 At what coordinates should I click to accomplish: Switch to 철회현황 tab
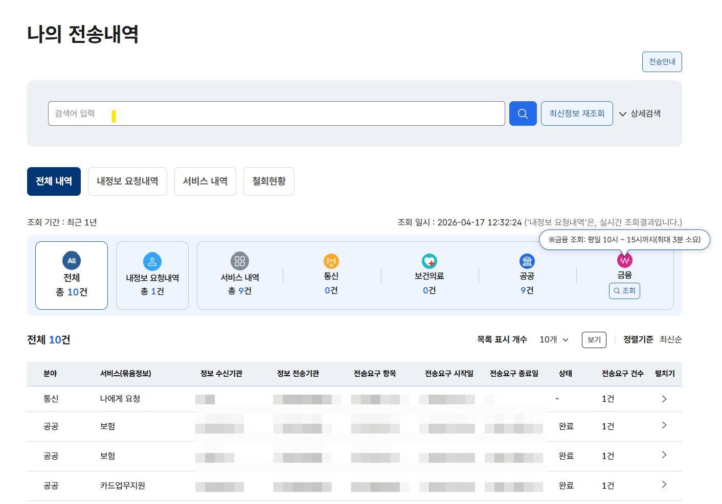click(269, 181)
